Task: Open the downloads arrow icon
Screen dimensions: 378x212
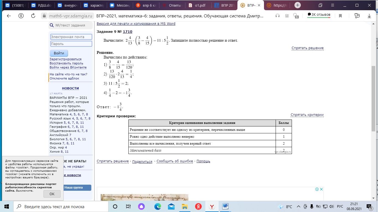Action: (x=369, y=16)
